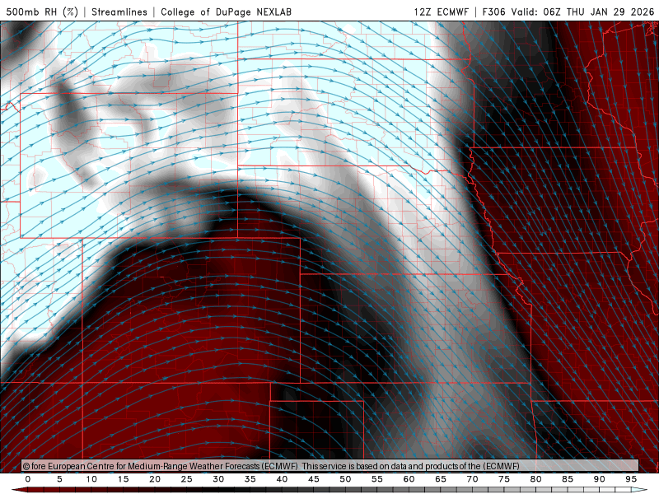The image size is (659, 494).
Task: Click the "60" humidity legend number
Action: click(x=409, y=479)
